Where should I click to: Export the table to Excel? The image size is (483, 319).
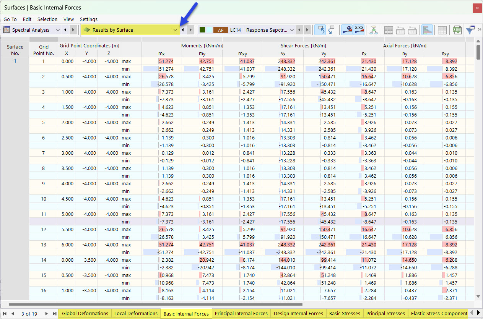457,30
